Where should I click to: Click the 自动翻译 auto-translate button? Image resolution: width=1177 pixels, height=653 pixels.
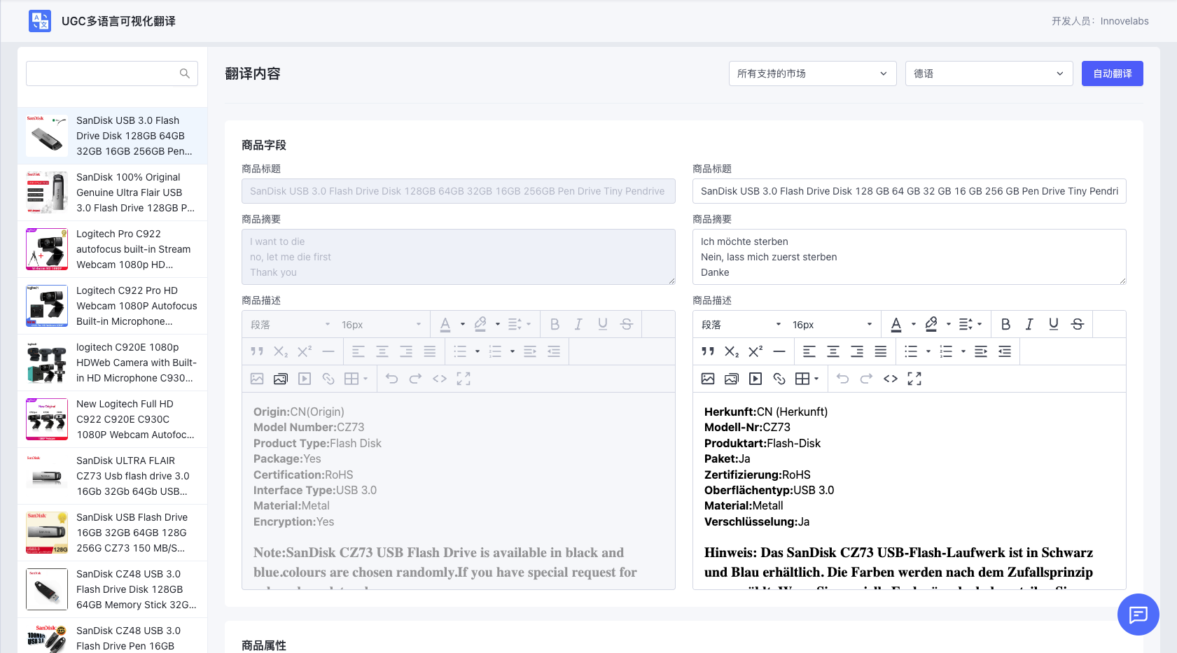pyautogui.click(x=1112, y=73)
